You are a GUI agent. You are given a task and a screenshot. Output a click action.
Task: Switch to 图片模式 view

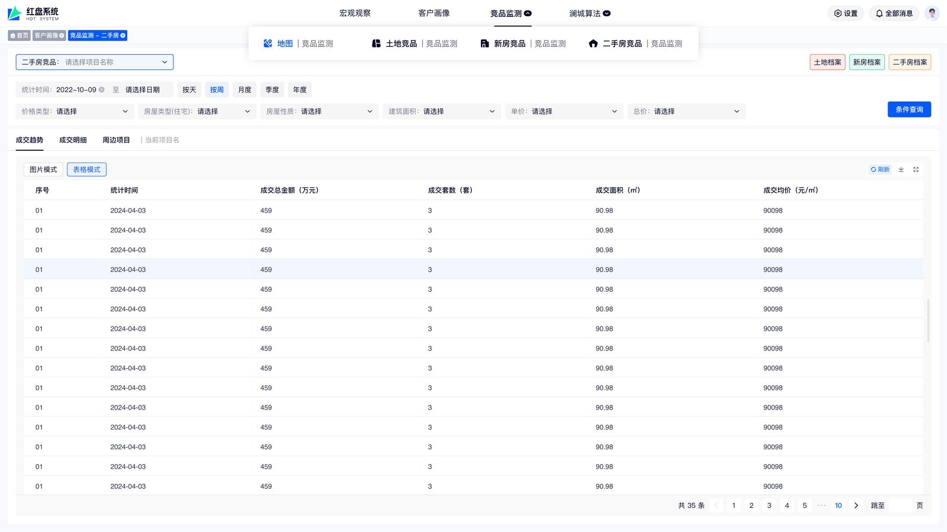[43, 170]
